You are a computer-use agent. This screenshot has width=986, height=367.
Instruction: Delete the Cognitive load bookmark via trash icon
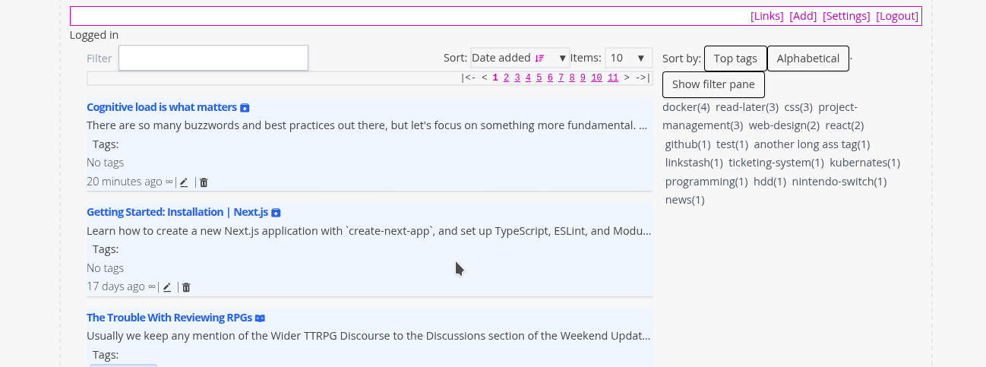(x=204, y=182)
